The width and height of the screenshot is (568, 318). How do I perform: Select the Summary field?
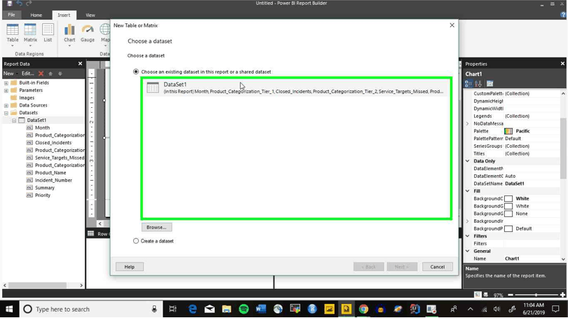click(x=45, y=188)
